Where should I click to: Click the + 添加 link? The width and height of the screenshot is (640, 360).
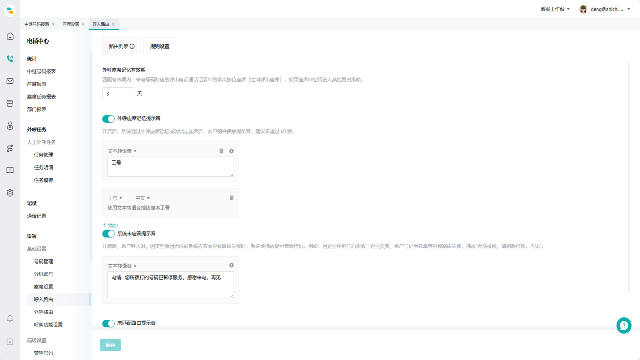tap(110, 225)
